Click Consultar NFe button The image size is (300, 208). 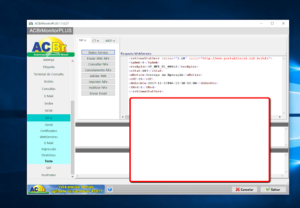click(98, 64)
